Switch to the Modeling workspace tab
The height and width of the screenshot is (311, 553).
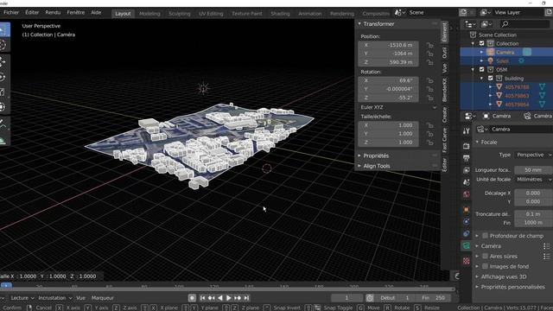coord(149,14)
